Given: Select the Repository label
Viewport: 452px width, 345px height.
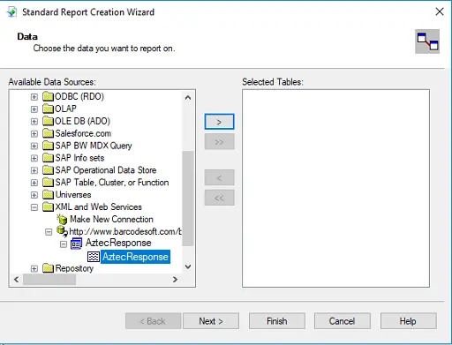Looking at the screenshot, I should click(74, 268).
